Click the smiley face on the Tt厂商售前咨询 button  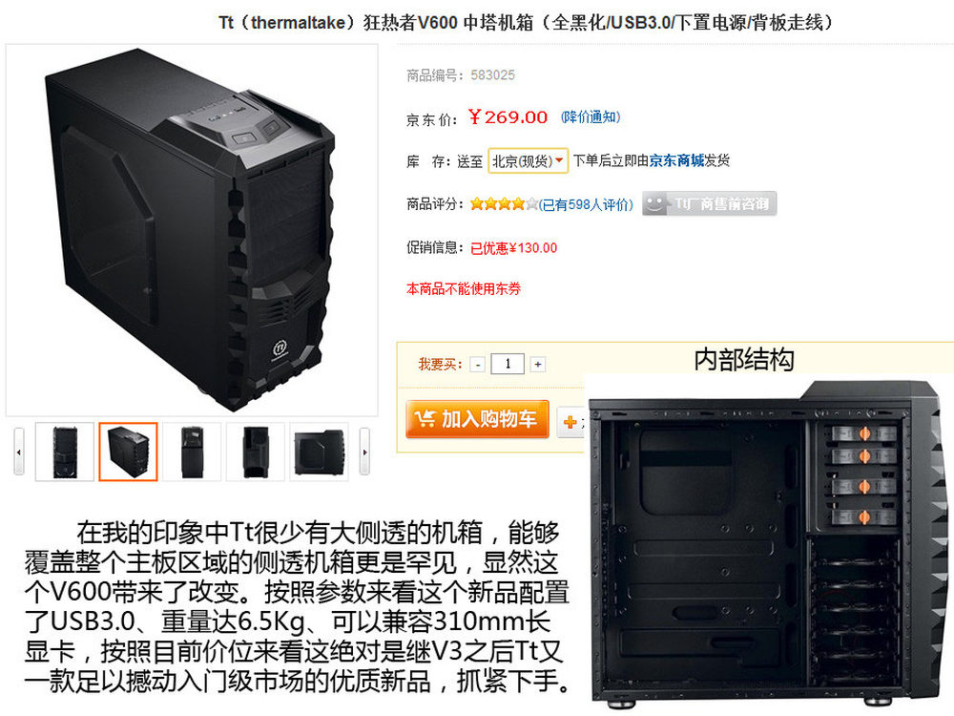point(654,204)
